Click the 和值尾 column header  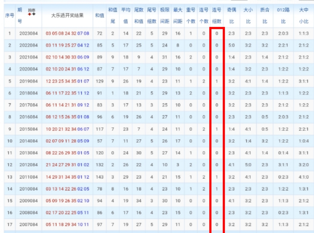(x=113, y=15)
